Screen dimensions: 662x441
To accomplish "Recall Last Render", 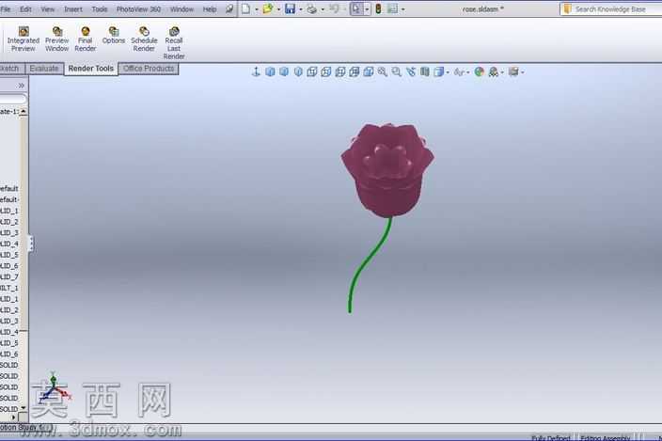I will pos(174,43).
